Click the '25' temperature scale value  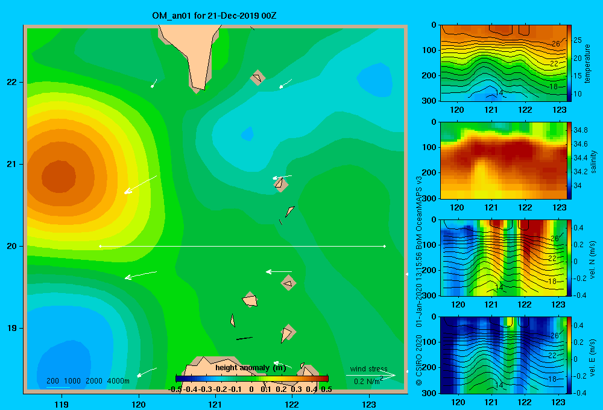pyautogui.click(x=578, y=40)
